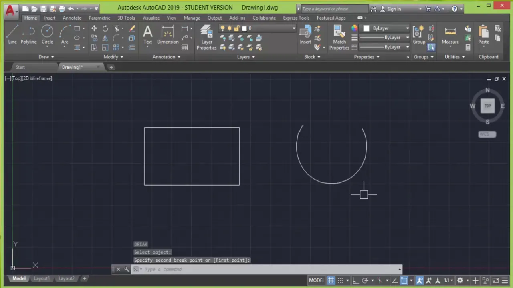This screenshot has height=288, width=513.
Task: Open Layer Properties manager
Action: [206, 38]
